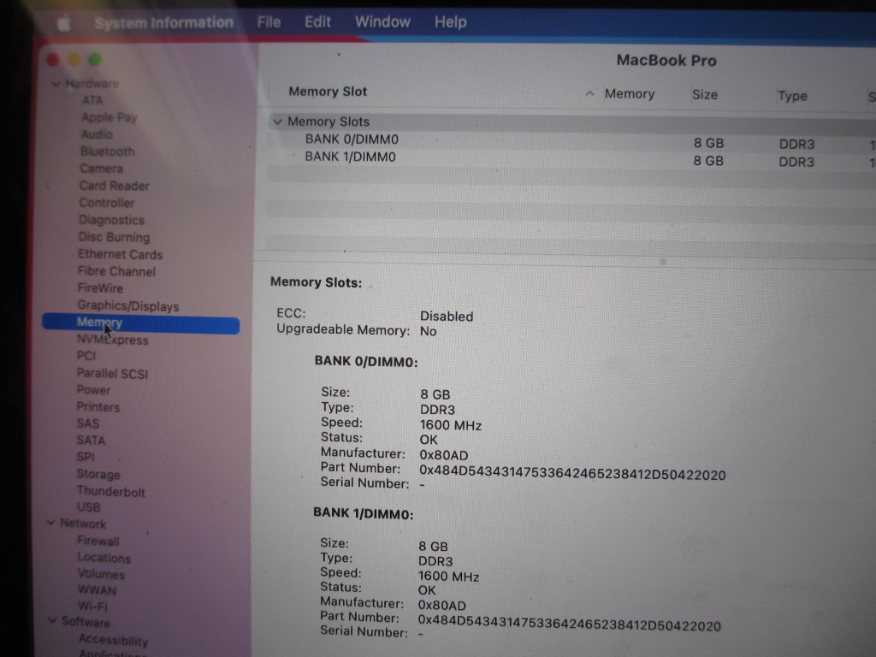This screenshot has height=657, width=876.
Task: Click the red close window button
Action: coord(53,59)
